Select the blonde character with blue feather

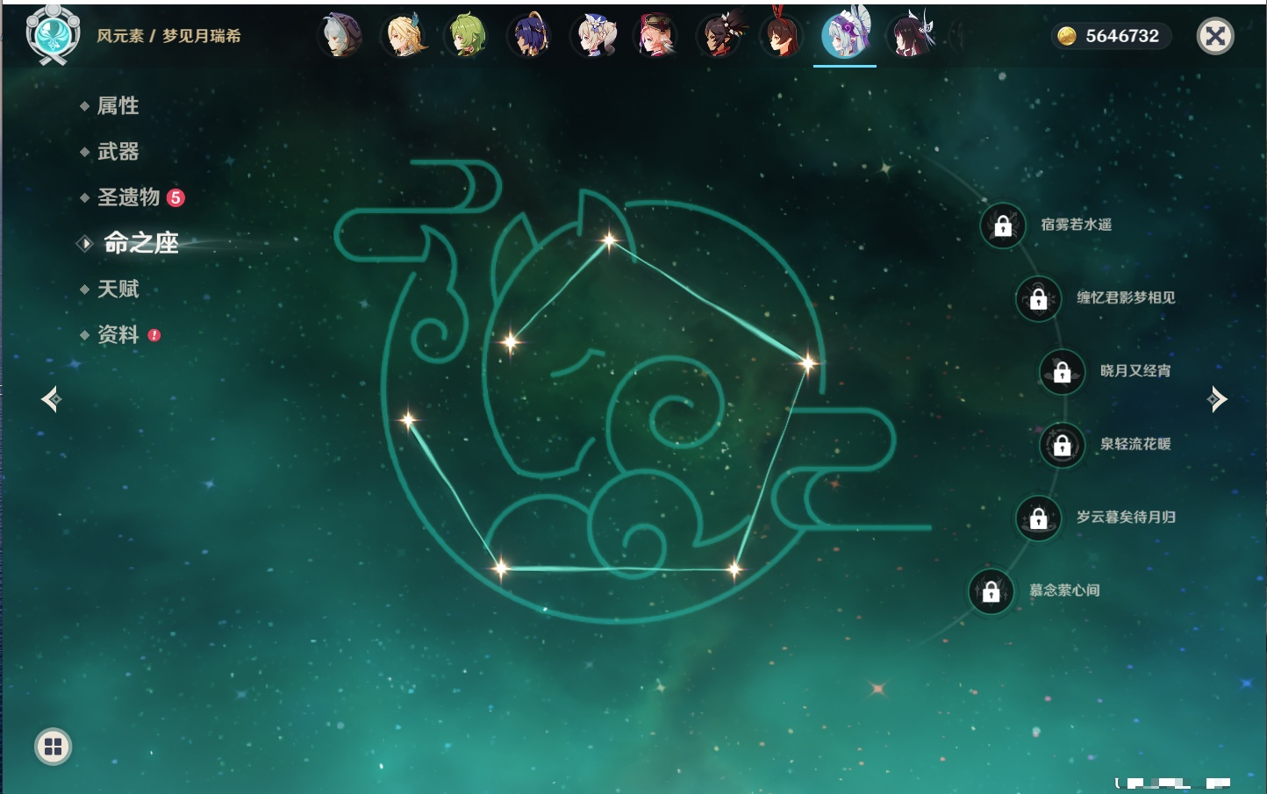[404, 36]
